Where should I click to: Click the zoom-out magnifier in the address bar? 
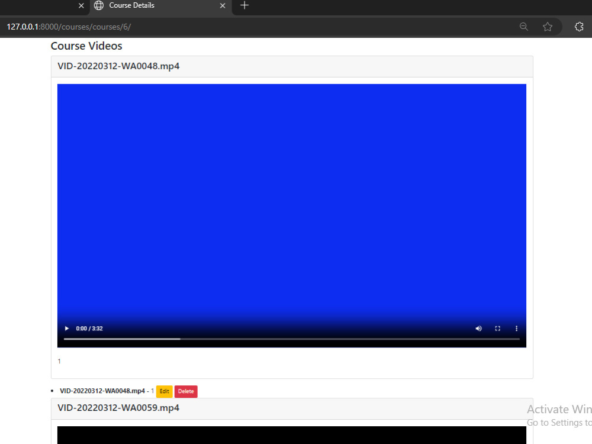(x=524, y=27)
